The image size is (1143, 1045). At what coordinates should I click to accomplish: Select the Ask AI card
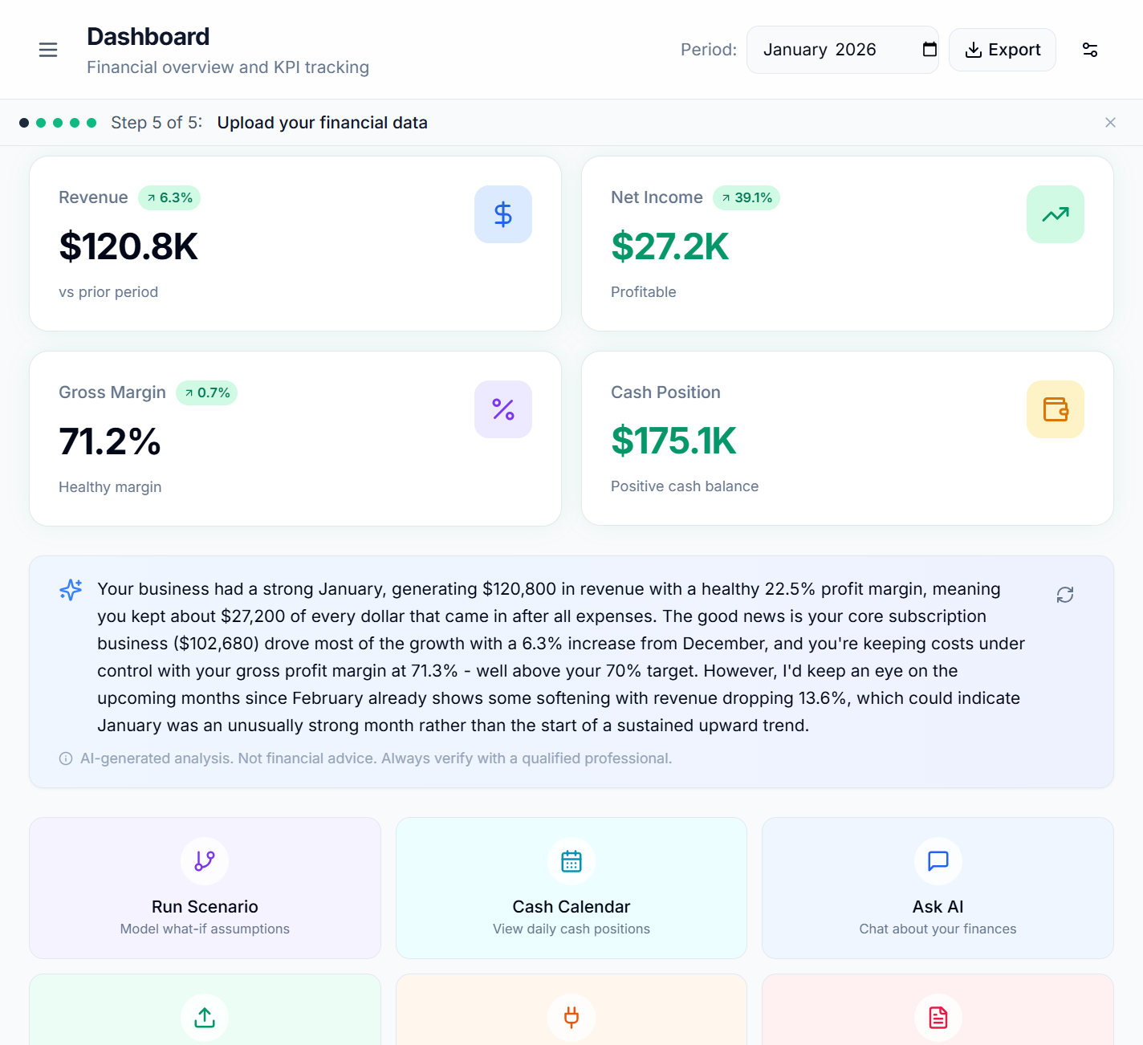click(938, 888)
